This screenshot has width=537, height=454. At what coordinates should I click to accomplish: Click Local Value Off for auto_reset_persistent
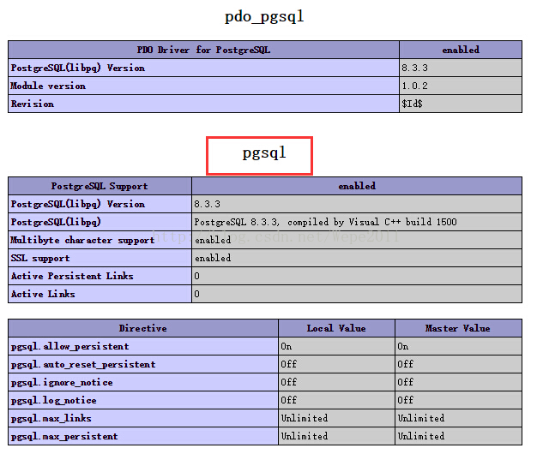(289, 364)
